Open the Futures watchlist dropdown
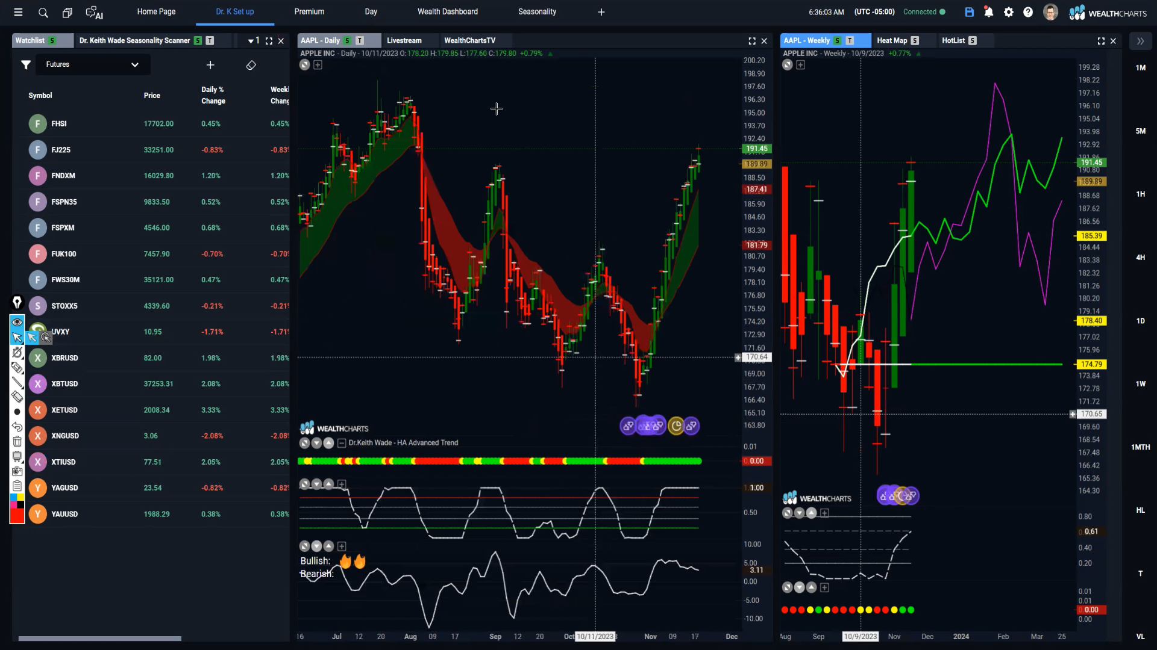This screenshot has width=1157, height=650. [x=92, y=64]
